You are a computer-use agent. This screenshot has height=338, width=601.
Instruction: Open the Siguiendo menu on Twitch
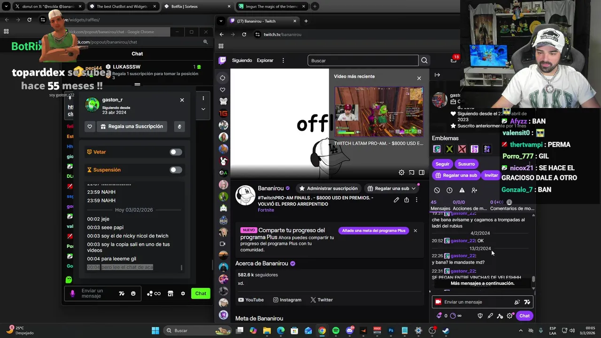242,61
